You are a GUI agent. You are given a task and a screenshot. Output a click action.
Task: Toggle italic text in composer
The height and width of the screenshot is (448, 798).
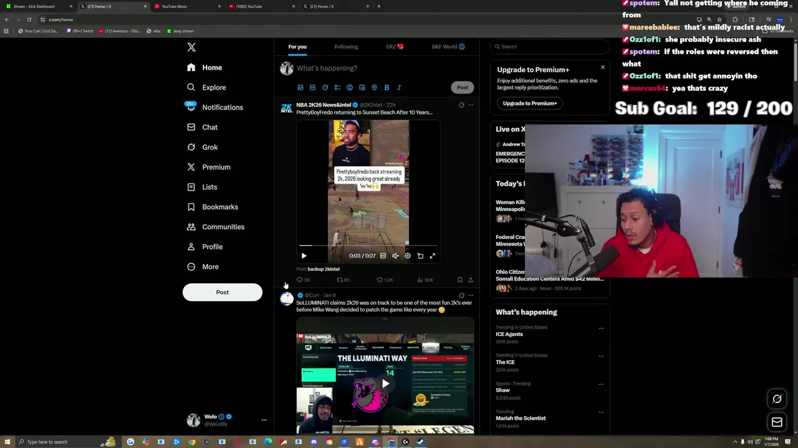399,88
